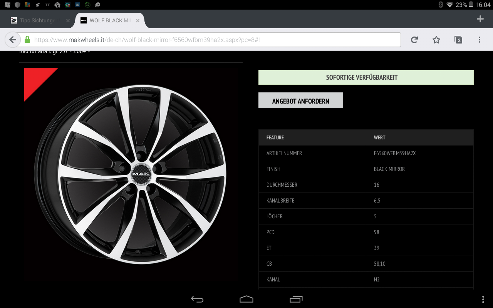The height and width of the screenshot is (308, 493).
Task: Bookmark this page with the star icon
Action: pos(436,40)
